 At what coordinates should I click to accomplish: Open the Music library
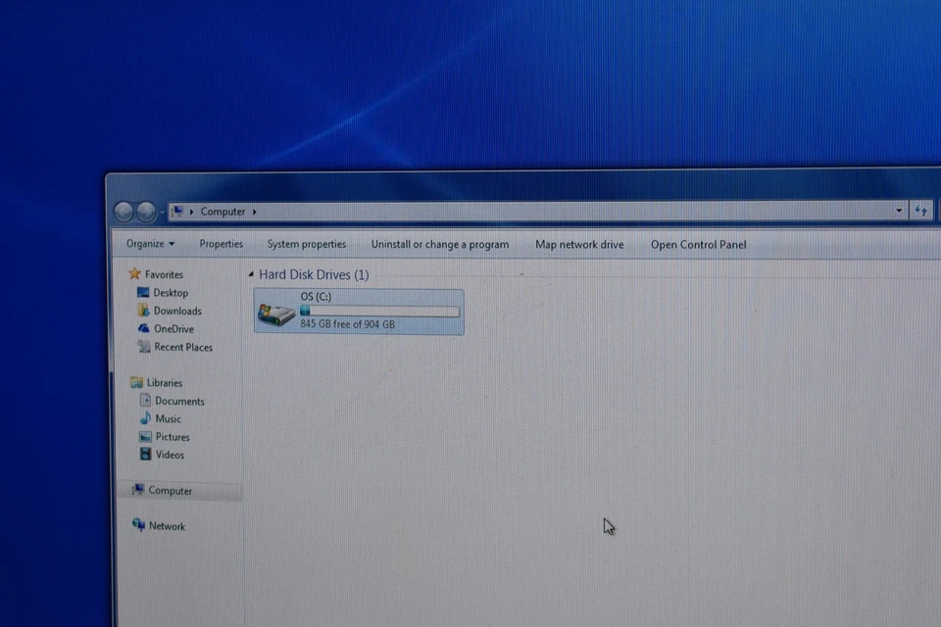tap(168, 418)
